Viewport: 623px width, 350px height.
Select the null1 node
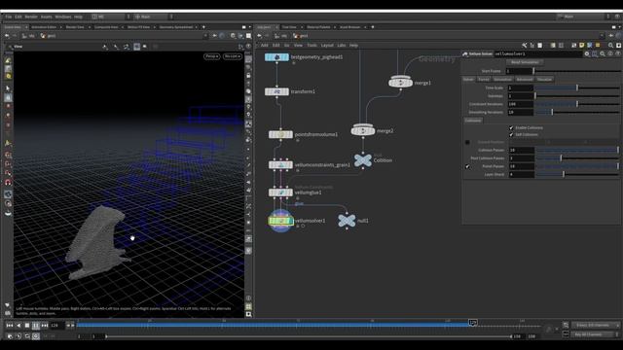(347, 221)
